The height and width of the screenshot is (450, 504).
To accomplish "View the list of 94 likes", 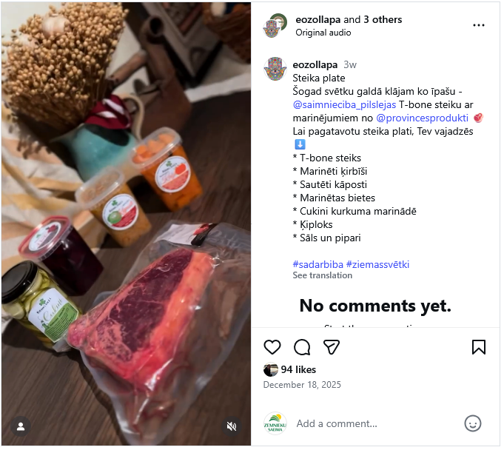I will coord(298,369).
